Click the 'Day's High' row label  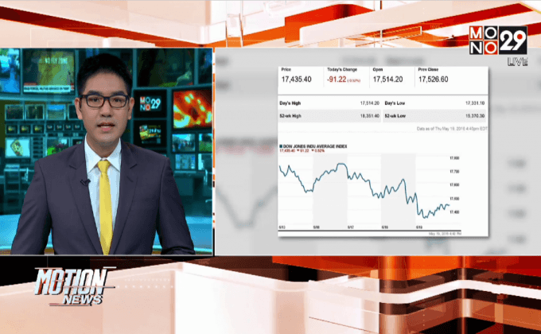[290, 103]
